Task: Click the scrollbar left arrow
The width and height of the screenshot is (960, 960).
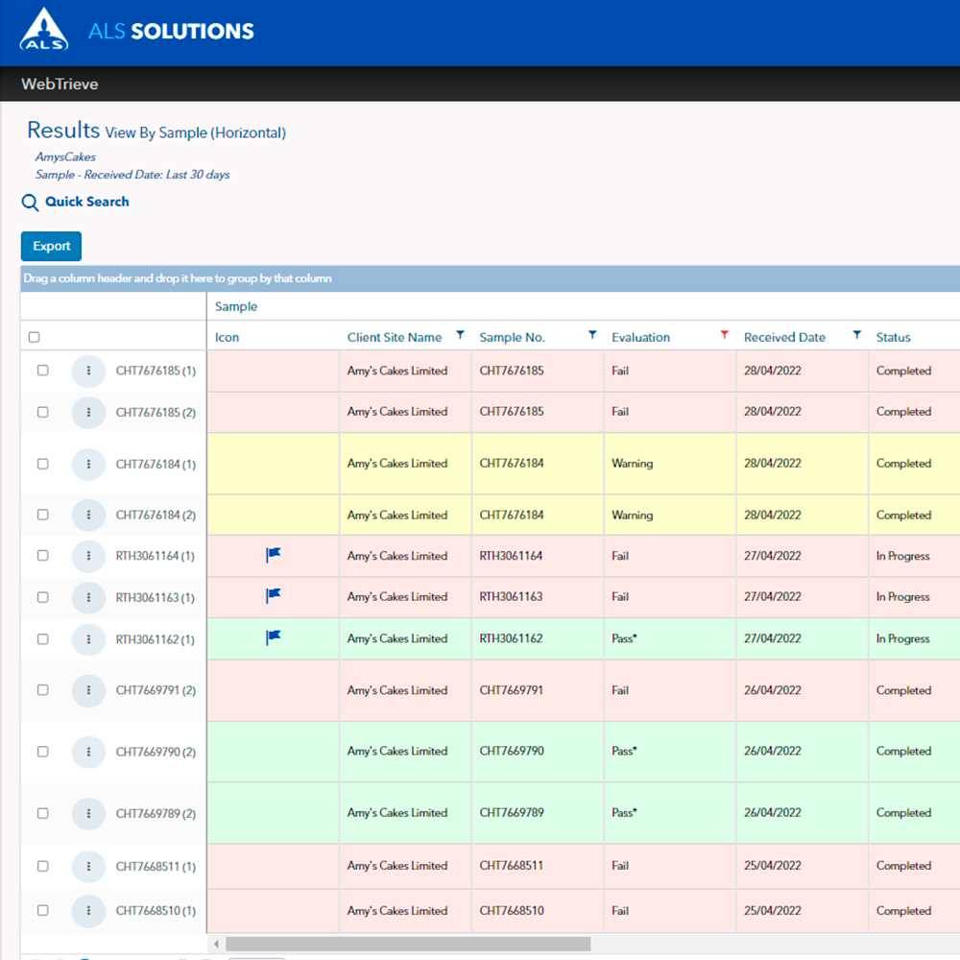Action: pyautogui.click(x=216, y=945)
